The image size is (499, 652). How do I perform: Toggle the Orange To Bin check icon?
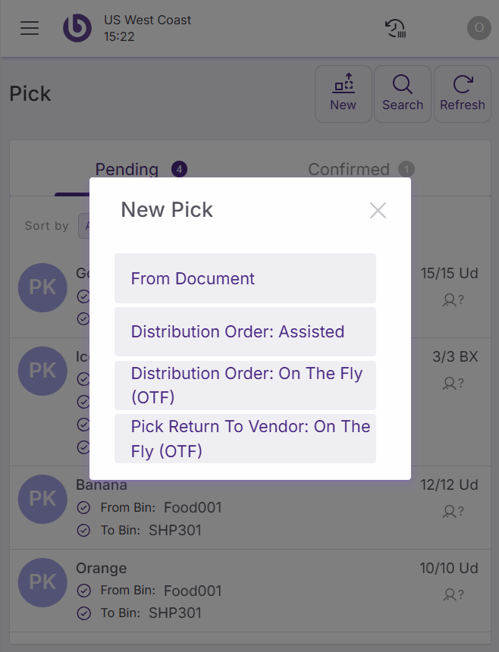(x=84, y=613)
